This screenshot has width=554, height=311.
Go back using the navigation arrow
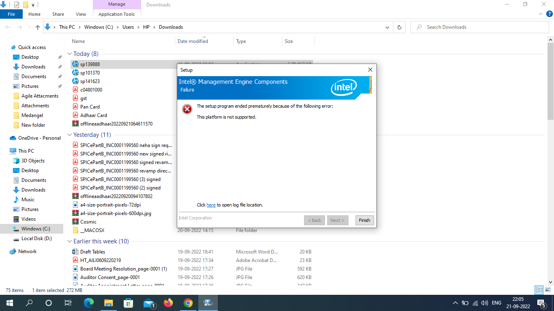(8, 27)
